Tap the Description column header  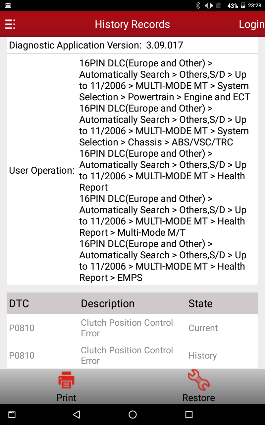tap(108, 303)
